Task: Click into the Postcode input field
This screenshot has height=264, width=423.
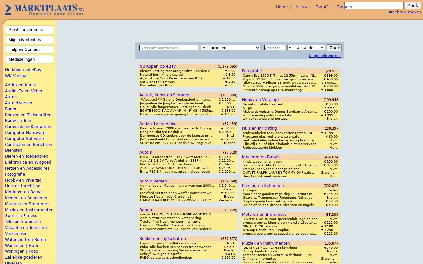Action: [275, 48]
